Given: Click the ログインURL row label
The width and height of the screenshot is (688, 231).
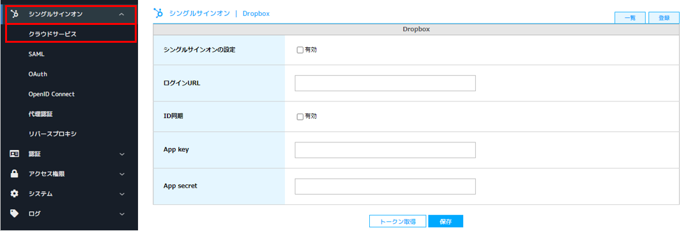Looking at the screenshot, I should click(181, 84).
